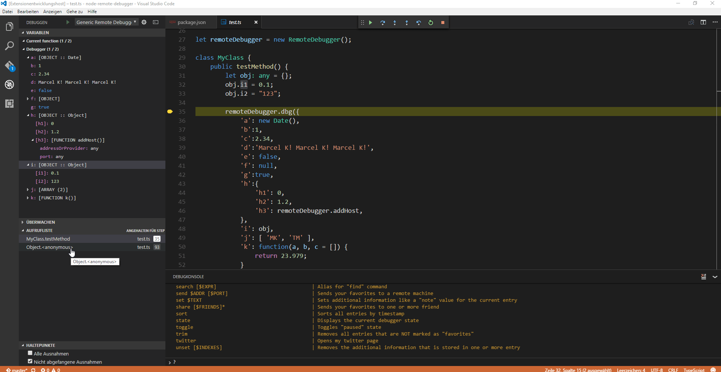Switch to the package.json tab
This screenshot has width=721, height=372.
pos(191,22)
